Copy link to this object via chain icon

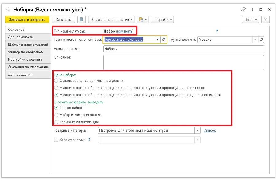[243, 9]
